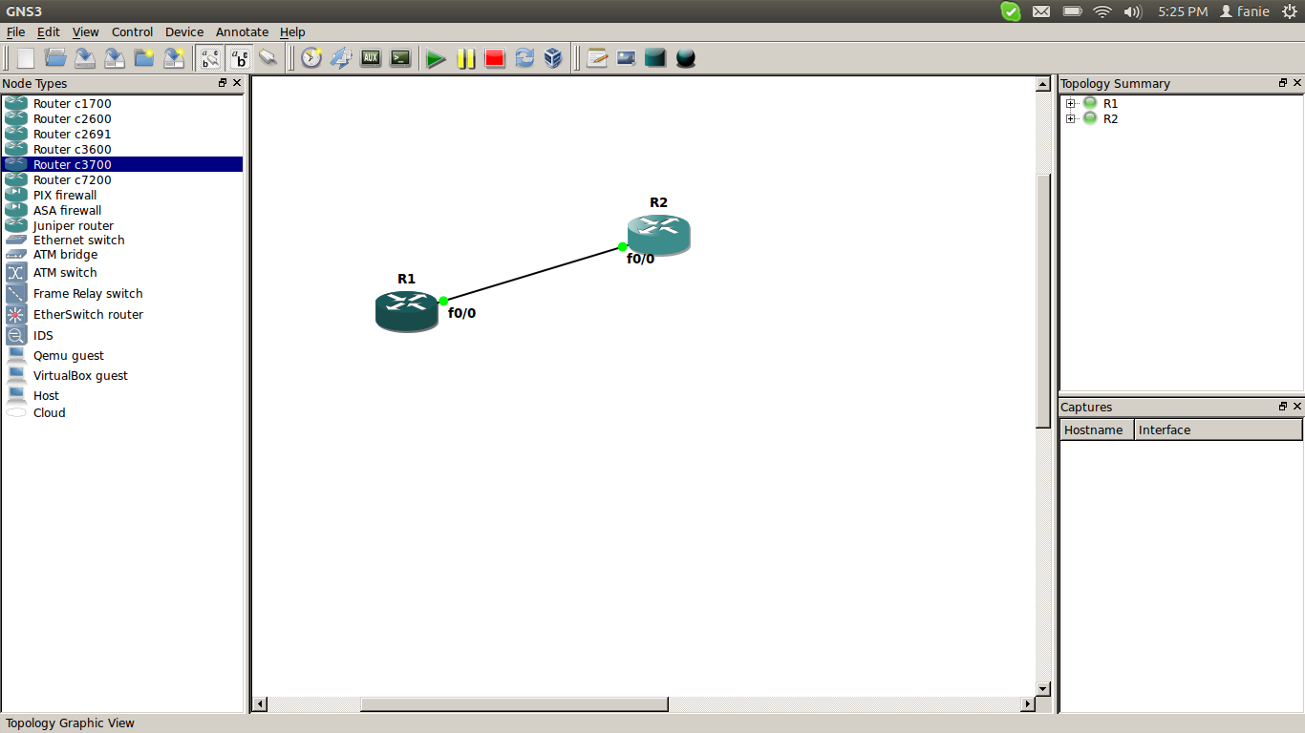Stop all devices with the red stop icon
Viewport: 1305px width, 733px height.
point(494,57)
